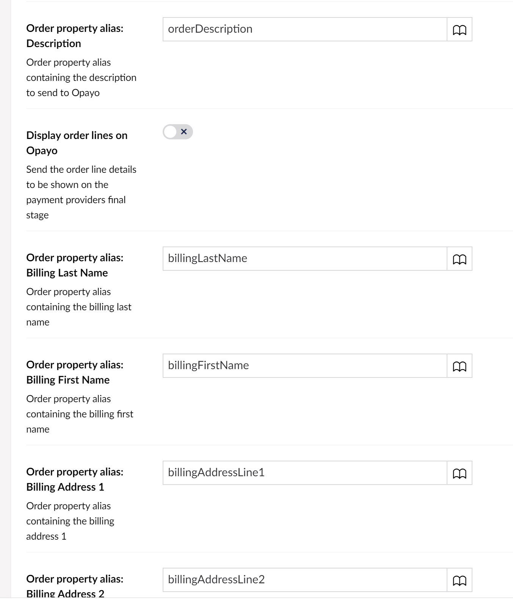
Task: Focus the billingAddressLine1 input field
Action: point(305,473)
